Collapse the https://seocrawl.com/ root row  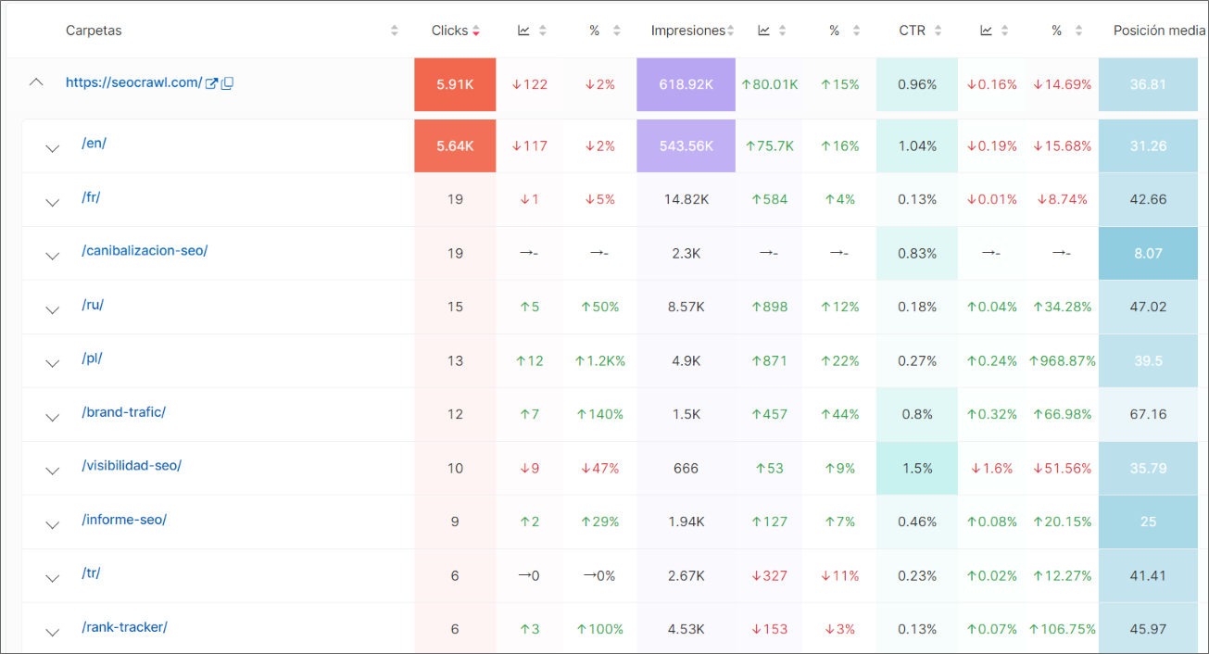(36, 82)
